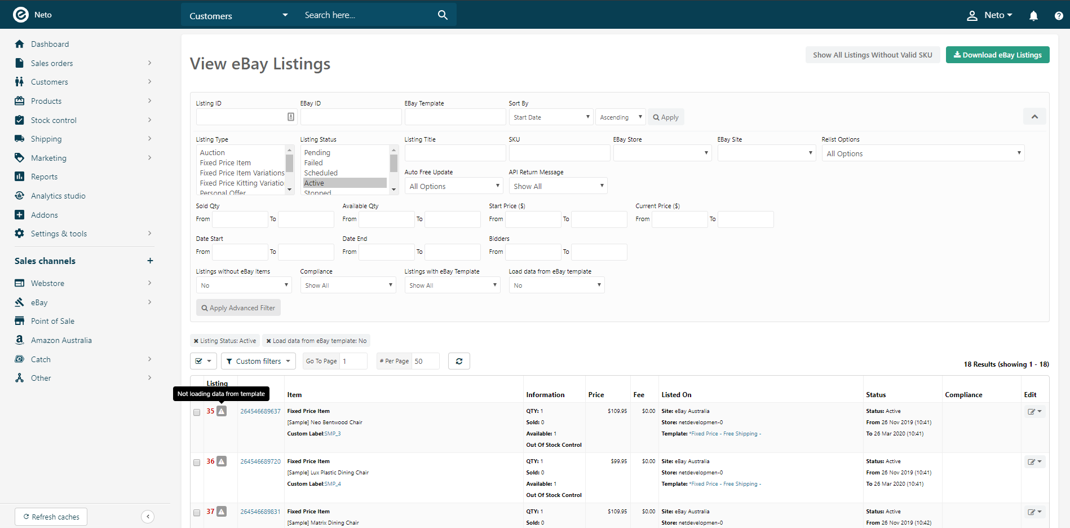Viewport: 1070px width, 528px height.
Task: Click the Addons plus icon
Action: pyautogui.click(x=20, y=215)
